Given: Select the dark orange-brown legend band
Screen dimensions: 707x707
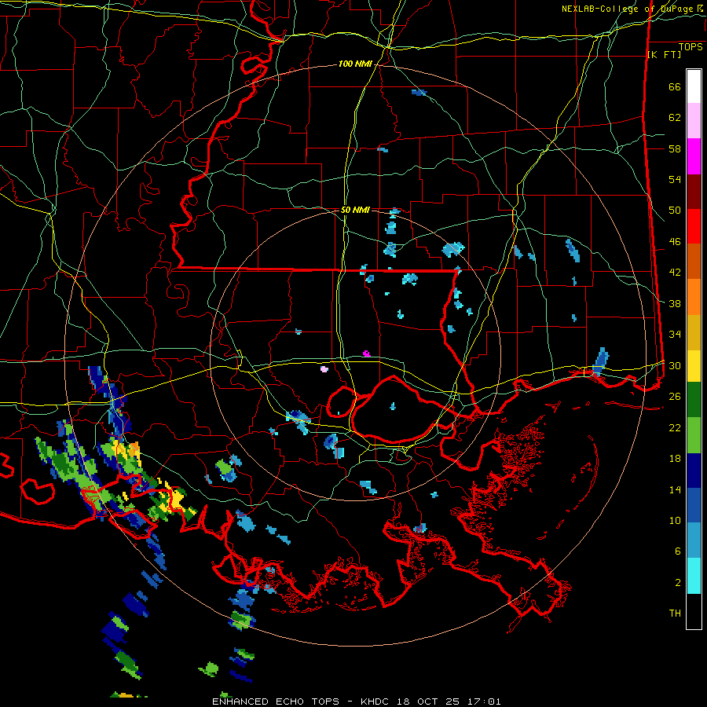Looking at the screenshot, I should point(694,262).
